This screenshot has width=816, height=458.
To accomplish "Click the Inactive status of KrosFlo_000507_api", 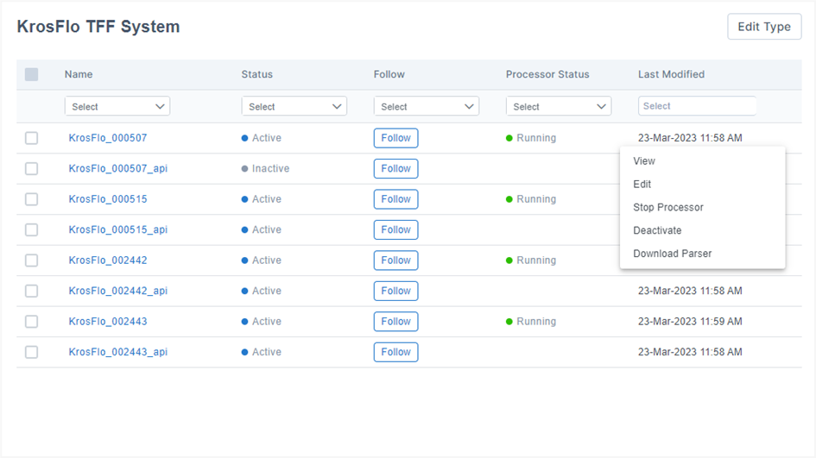I will click(265, 168).
